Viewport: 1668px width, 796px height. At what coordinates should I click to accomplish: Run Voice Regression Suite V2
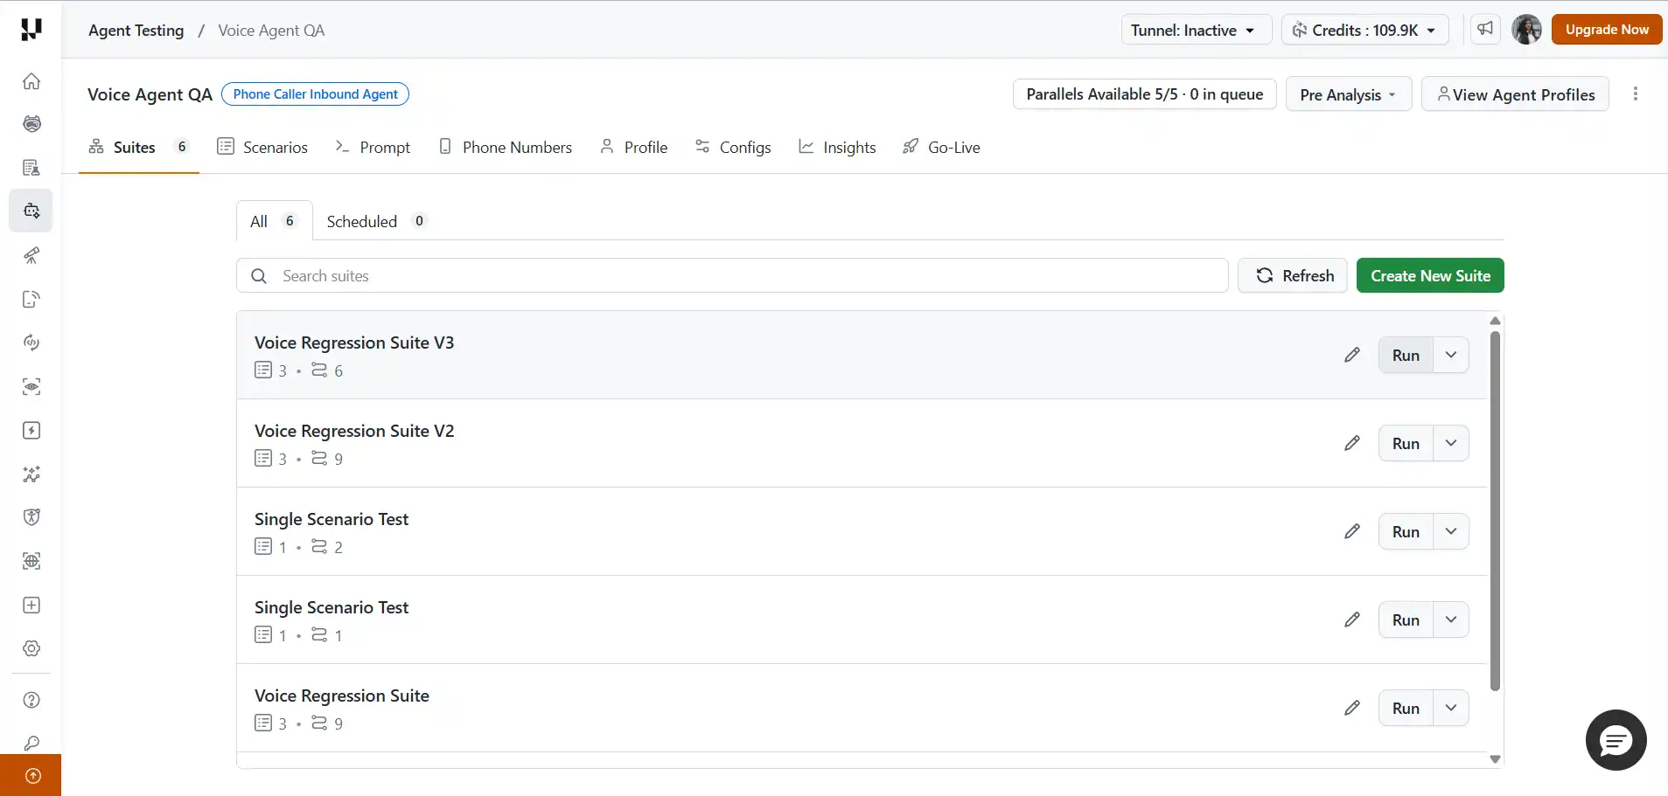(1406, 443)
